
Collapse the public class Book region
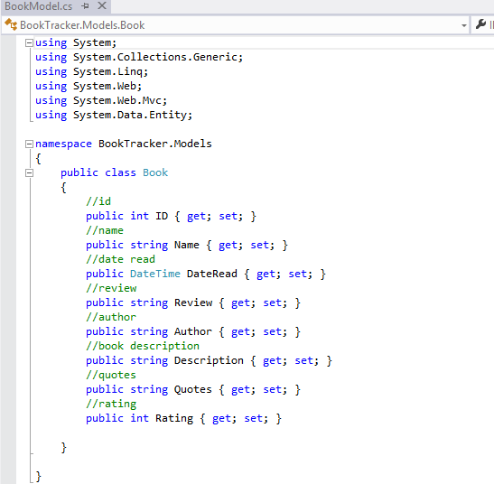click(29, 172)
